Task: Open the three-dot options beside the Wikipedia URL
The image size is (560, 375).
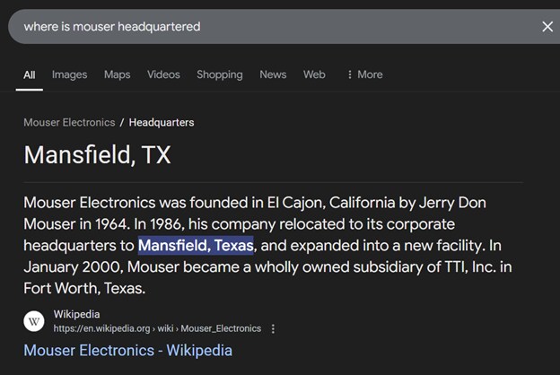Action: pos(273,329)
